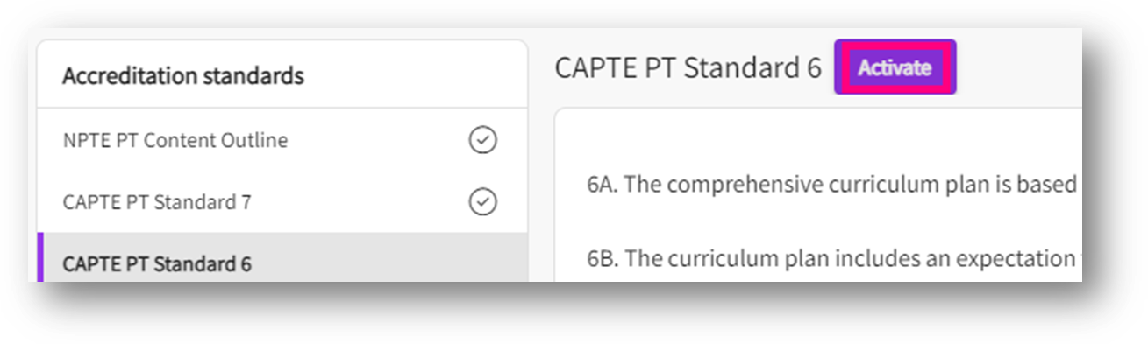Select the highlighted CAPTE PT Standard 6 item
1148x344 pixels.
click(282, 257)
